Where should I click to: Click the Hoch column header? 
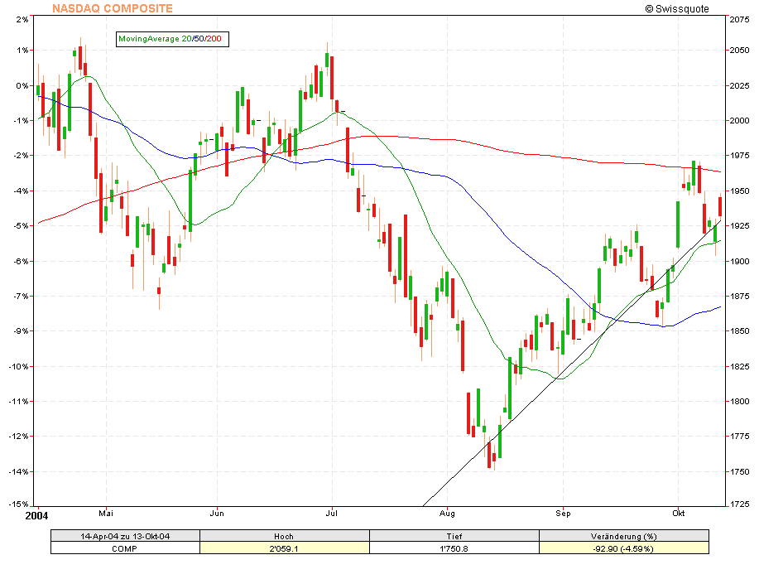[x=284, y=536]
